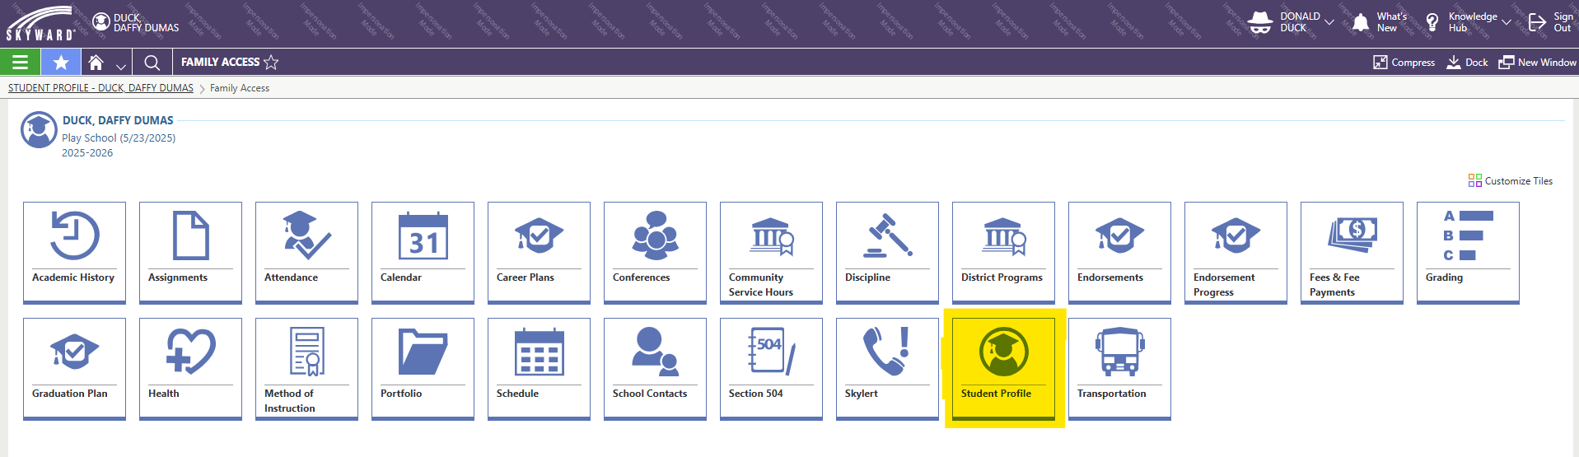1579x457 pixels.
Task: Open the Fees & Fee Payments tile
Action: point(1351,252)
